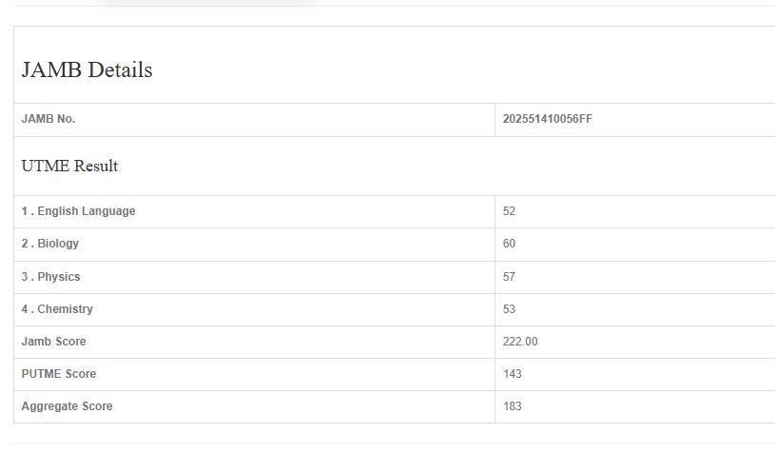Select the Biology score 60
The width and height of the screenshot is (775, 453).
coord(509,244)
